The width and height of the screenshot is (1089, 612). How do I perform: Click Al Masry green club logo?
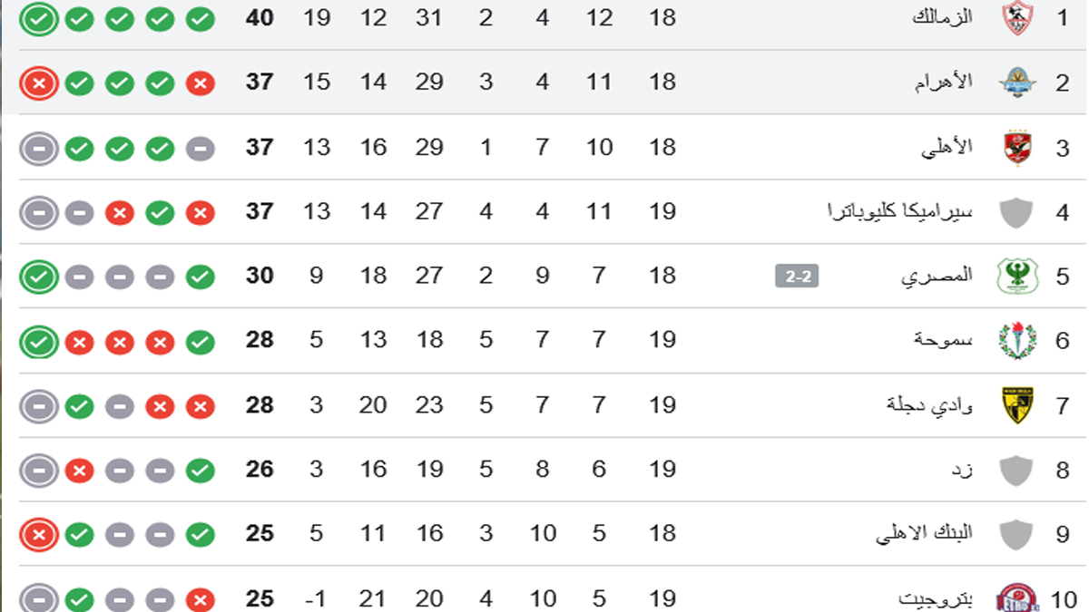pyautogui.click(x=1016, y=277)
